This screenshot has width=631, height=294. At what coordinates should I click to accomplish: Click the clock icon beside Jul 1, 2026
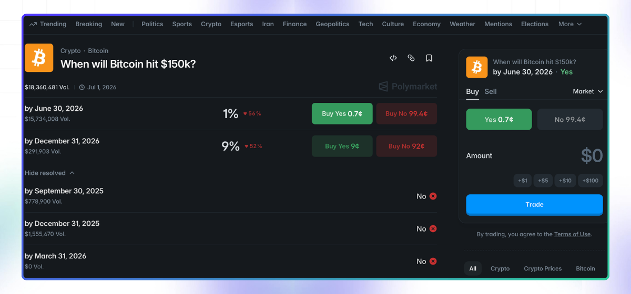coord(82,87)
